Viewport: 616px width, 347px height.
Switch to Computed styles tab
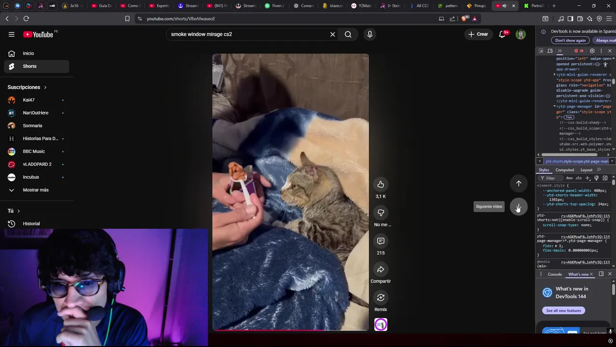click(x=565, y=170)
